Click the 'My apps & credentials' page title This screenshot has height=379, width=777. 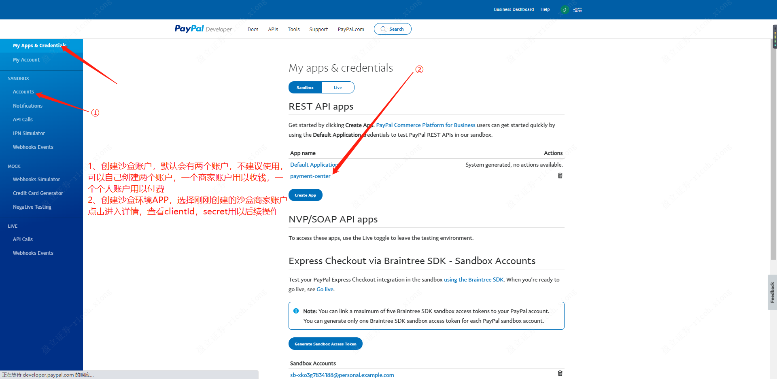[x=341, y=68]
